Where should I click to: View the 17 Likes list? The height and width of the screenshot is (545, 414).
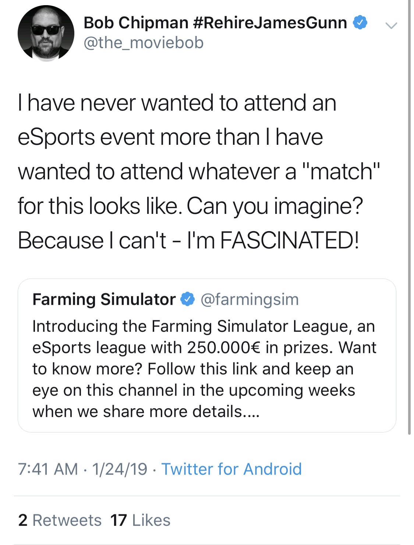click(x=140, y=520)
